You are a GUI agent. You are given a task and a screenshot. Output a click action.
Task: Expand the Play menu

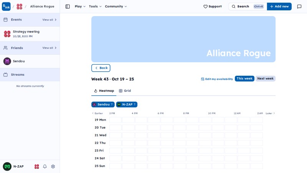80,7
